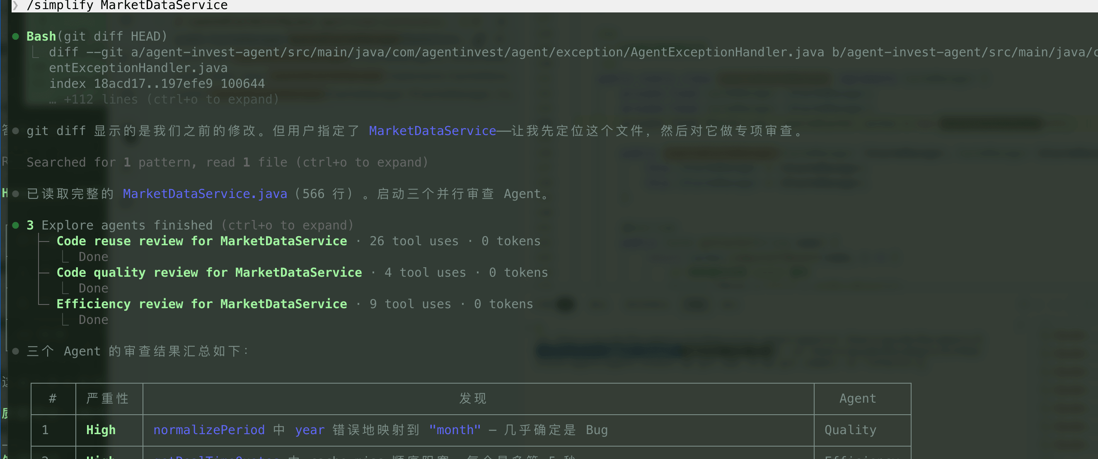Expand the '+112 lines (ctrl+o to expand)' output

[x=164, y=99]
